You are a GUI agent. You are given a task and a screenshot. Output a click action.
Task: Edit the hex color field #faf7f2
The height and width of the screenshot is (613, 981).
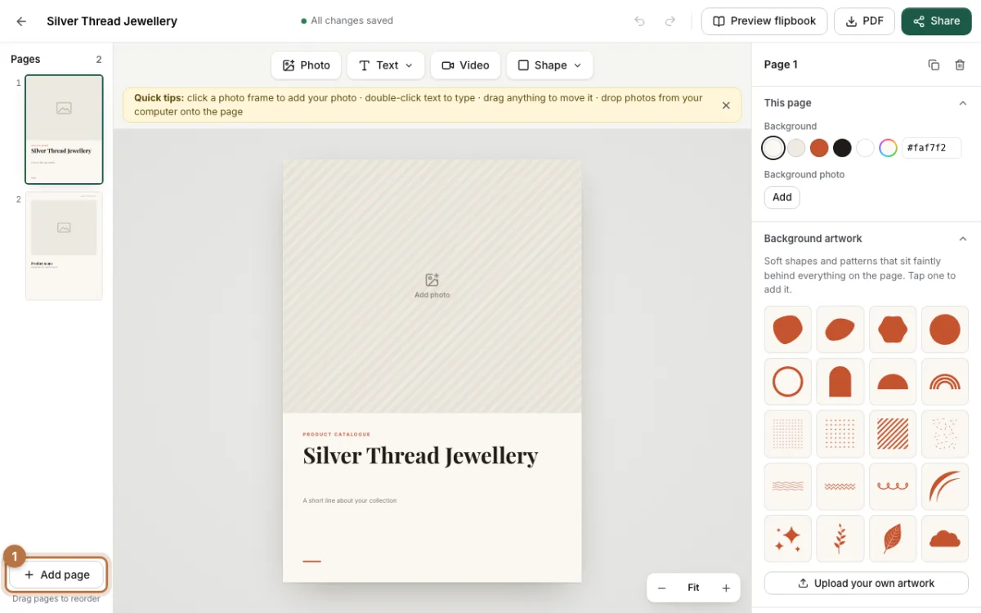pos(931,148)
